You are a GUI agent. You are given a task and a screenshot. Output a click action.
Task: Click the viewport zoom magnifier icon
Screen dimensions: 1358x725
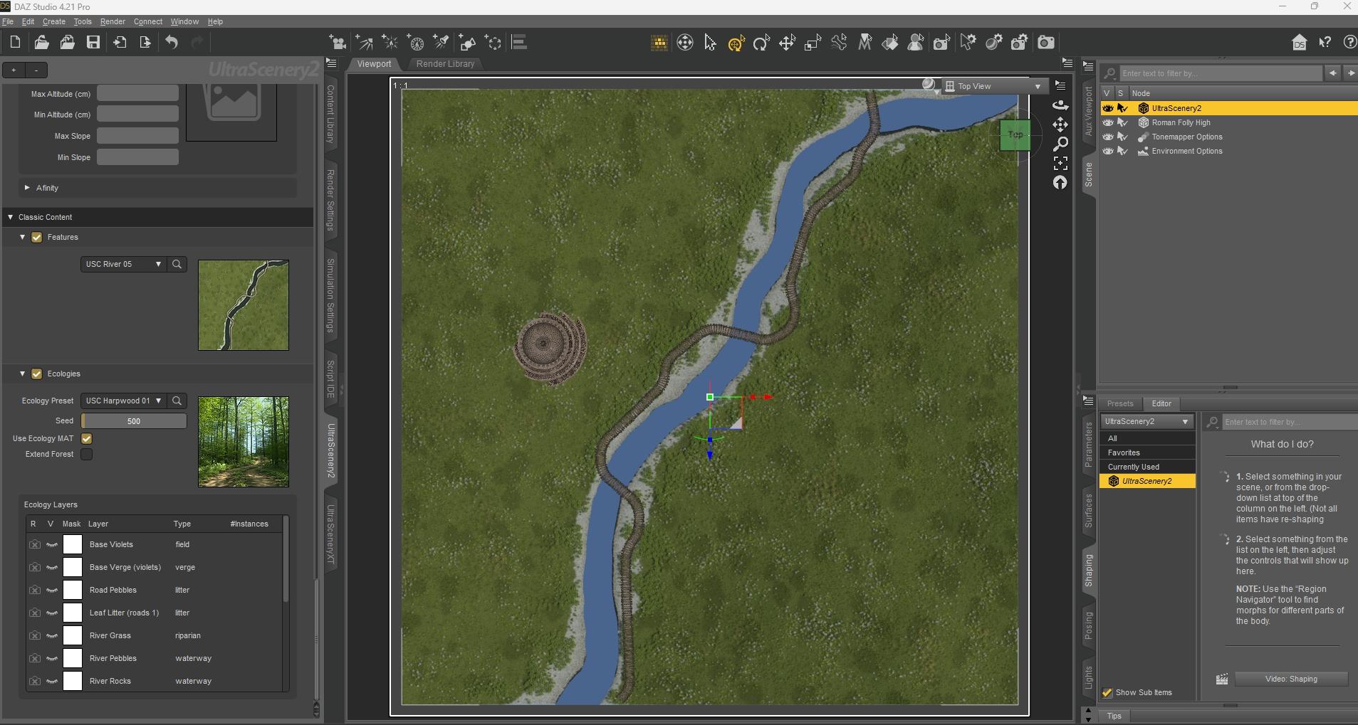pos(1060,144)
